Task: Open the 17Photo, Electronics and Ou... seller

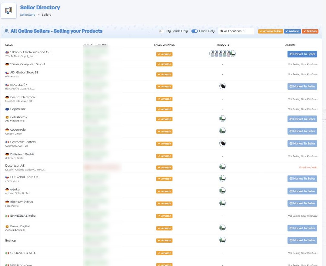Action: point(31,52)
